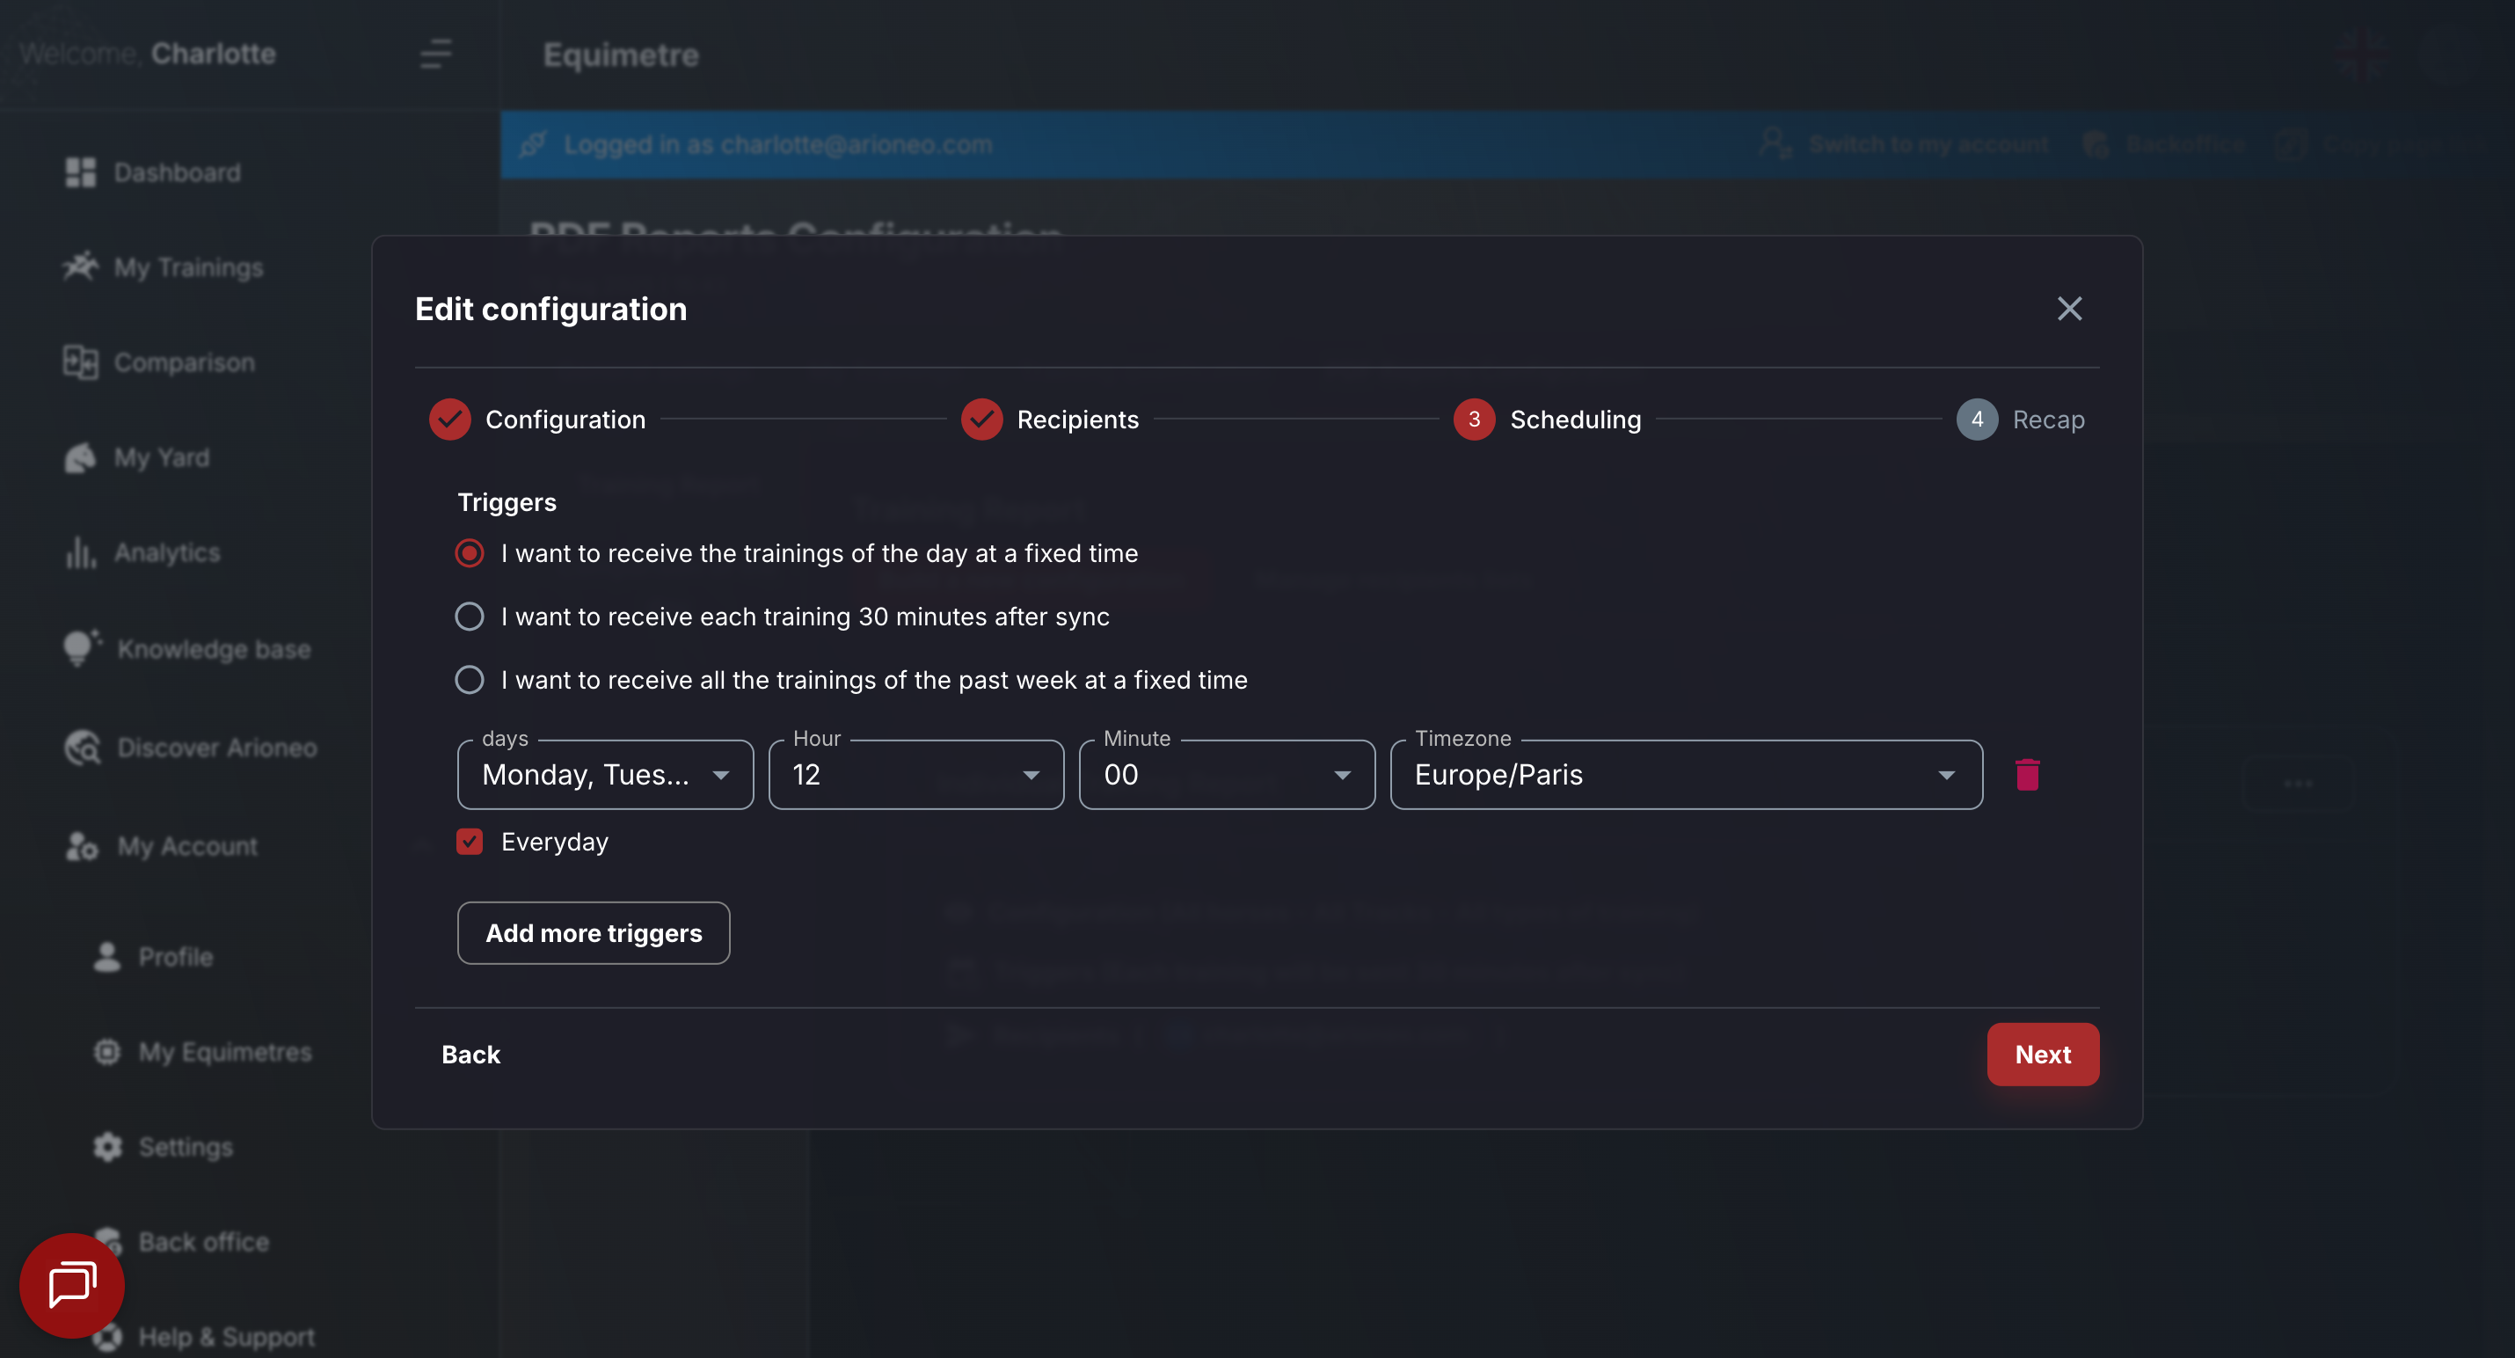
Task: Go to the Configuration step
Action: point(538,420)
